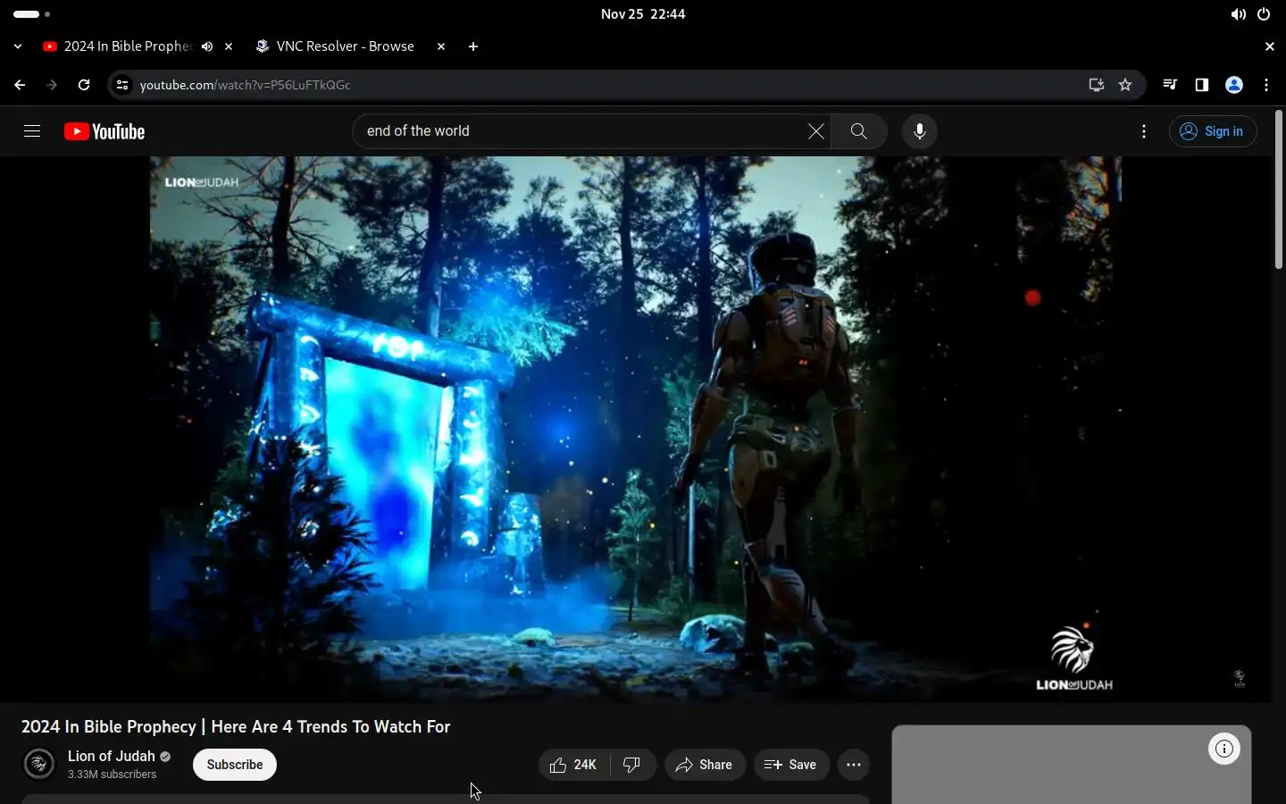Open the Activities overview pill
This screenshot has height=804, width=1286.
[32, 14]
